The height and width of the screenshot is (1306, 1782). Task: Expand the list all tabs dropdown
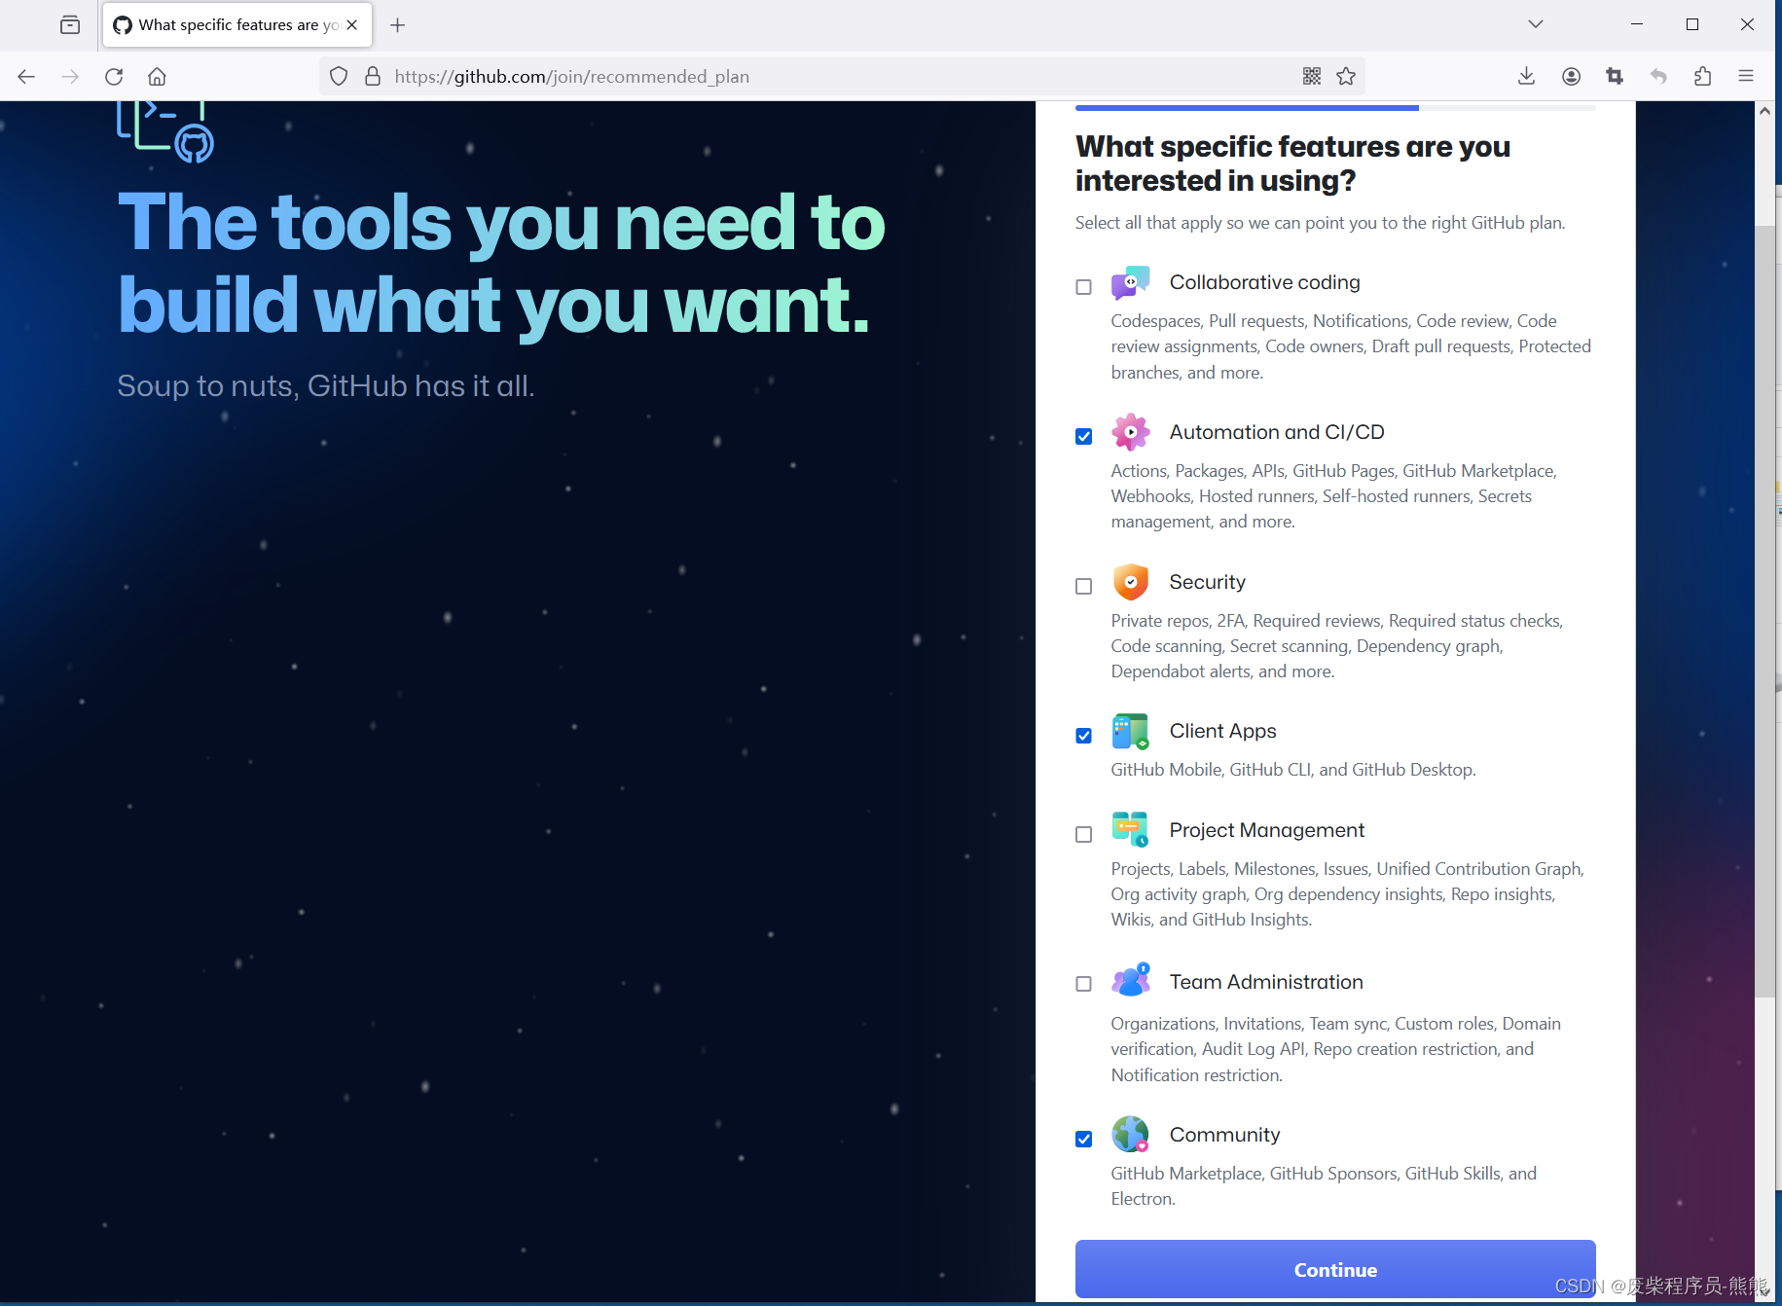pos(1536,24)
